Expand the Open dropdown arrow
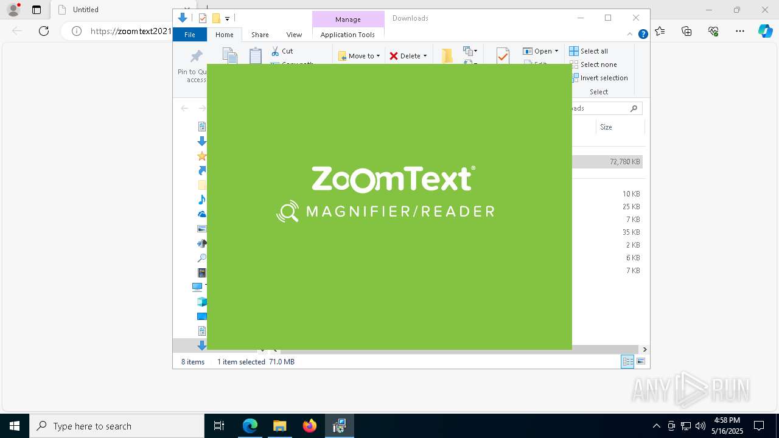This screenshot has height=438, width=779. click(x=556, y=51)
